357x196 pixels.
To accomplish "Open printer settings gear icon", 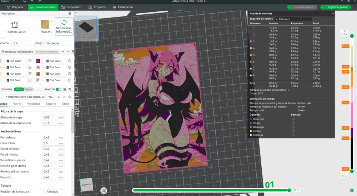I will (70, 14).
